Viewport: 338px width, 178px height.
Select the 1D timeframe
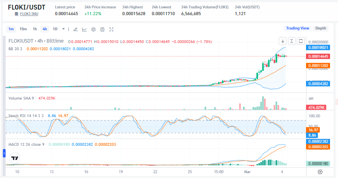pos(55,29)
